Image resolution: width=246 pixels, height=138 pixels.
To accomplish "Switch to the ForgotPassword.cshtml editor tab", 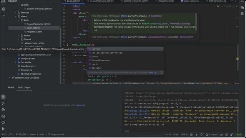I will pos(100,1).
